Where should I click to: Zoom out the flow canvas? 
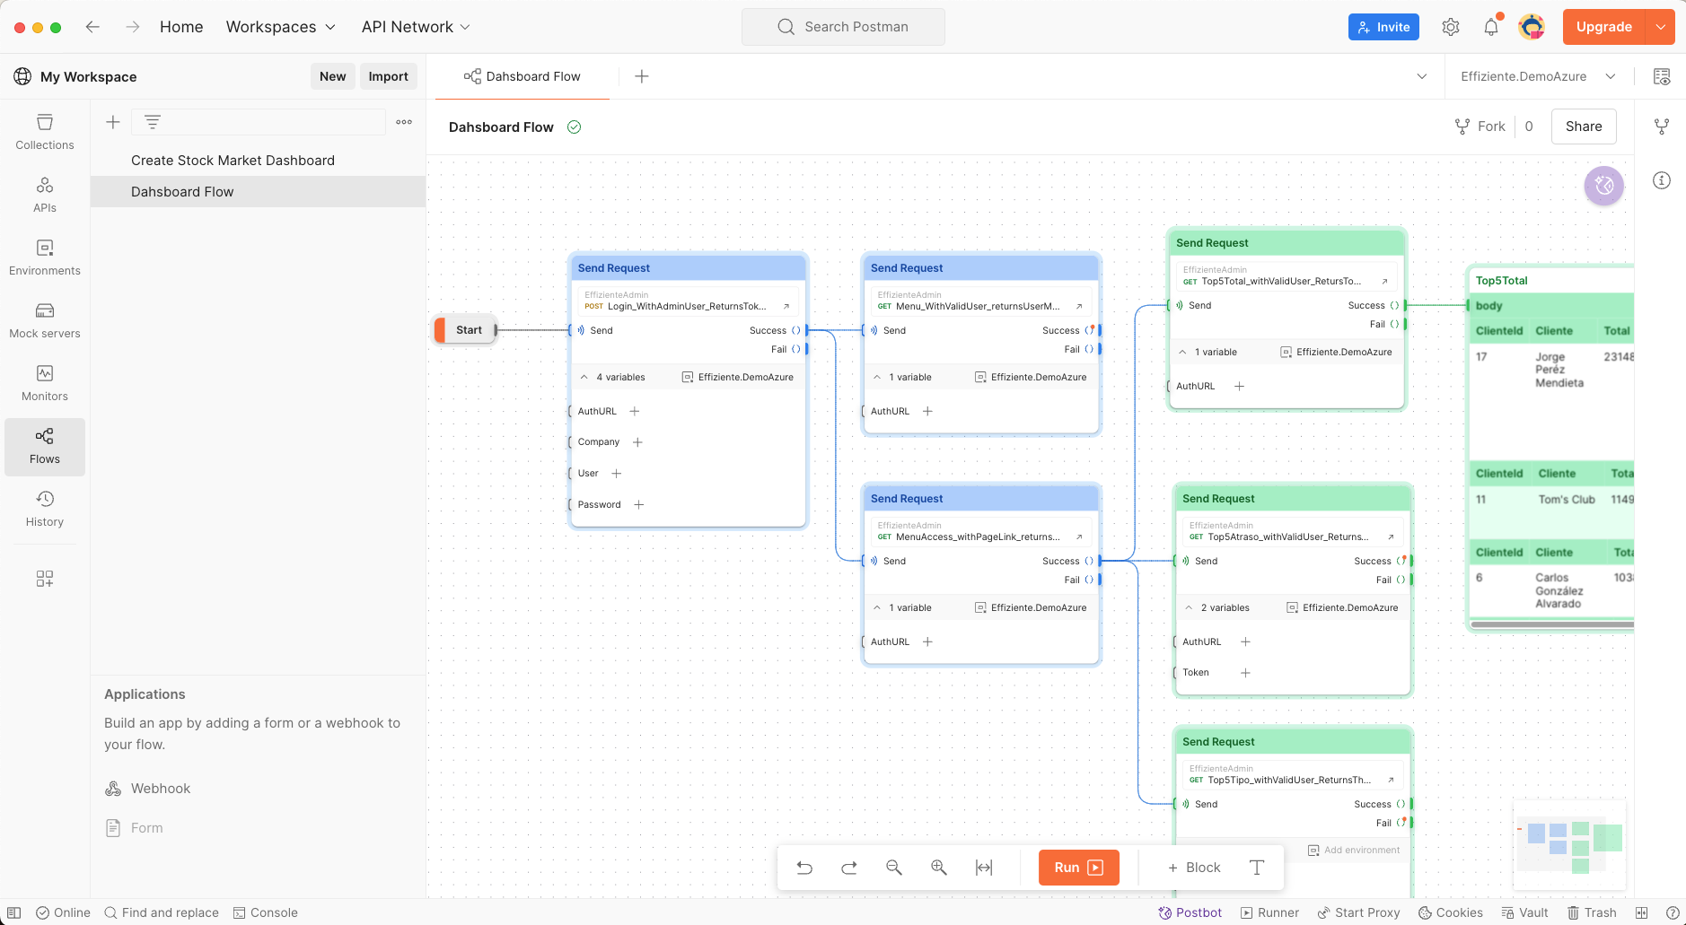pos(894,868)
